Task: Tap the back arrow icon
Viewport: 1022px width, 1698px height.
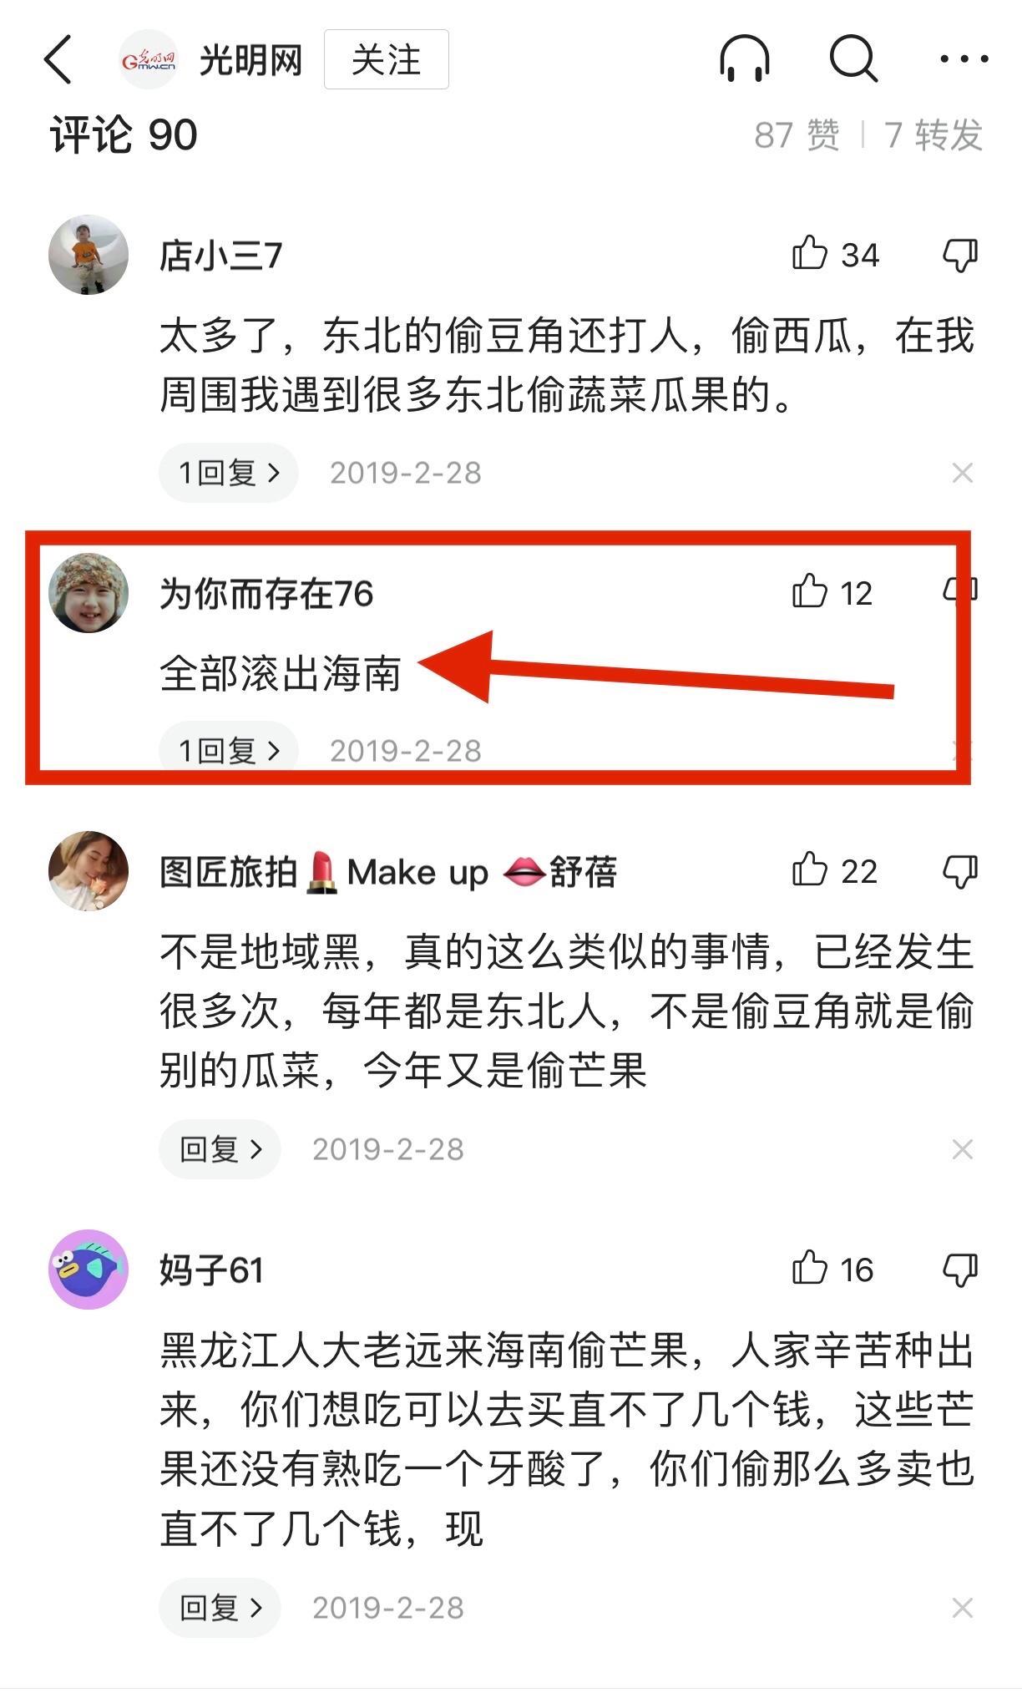Action: 58,59
